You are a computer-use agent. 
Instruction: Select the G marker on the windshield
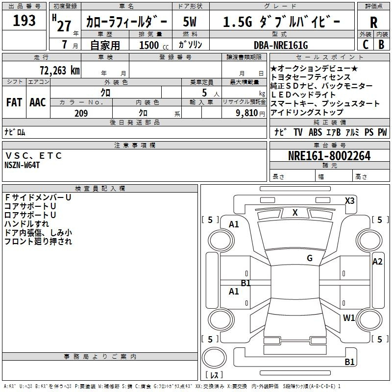310,258
